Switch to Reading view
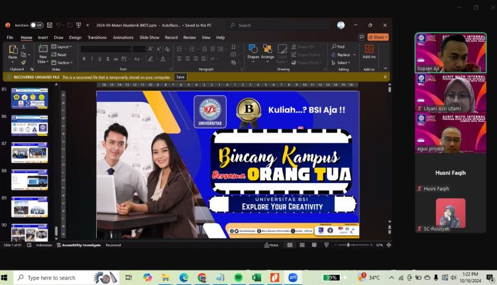This screenshot has width=497, height=285. 314,245
